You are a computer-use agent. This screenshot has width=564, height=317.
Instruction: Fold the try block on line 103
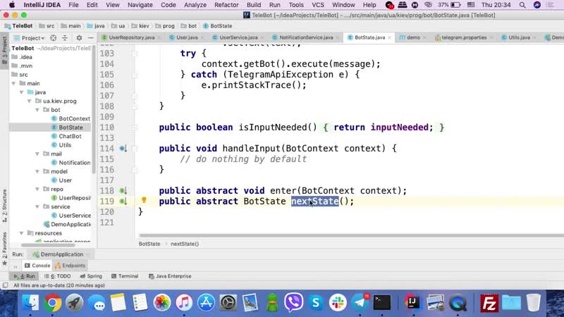135,54
